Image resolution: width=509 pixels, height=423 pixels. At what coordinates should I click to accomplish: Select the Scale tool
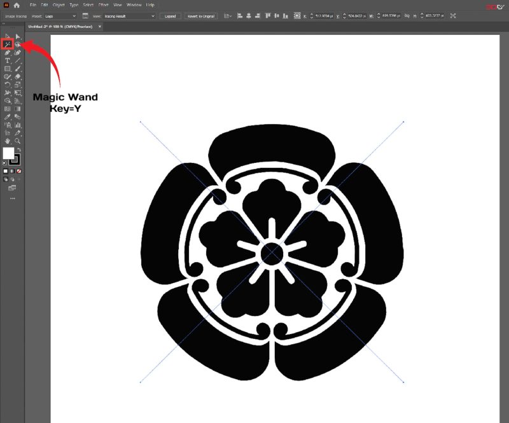point(18,85)
